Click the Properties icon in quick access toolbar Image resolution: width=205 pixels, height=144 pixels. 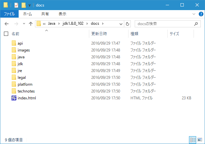(x=16, y=5)
